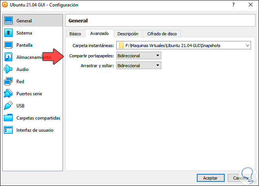Open the Pantalla settings category
Viewport: 259px width, 186px height.
click(33, 45)
